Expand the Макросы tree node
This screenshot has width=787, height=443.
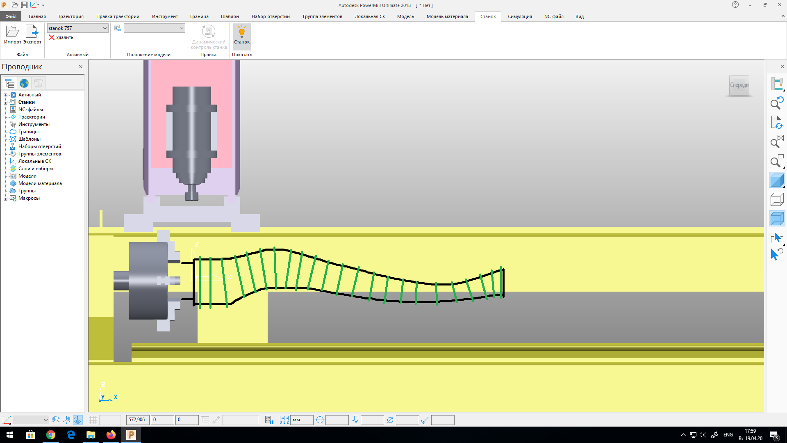(x=5, y=199)
